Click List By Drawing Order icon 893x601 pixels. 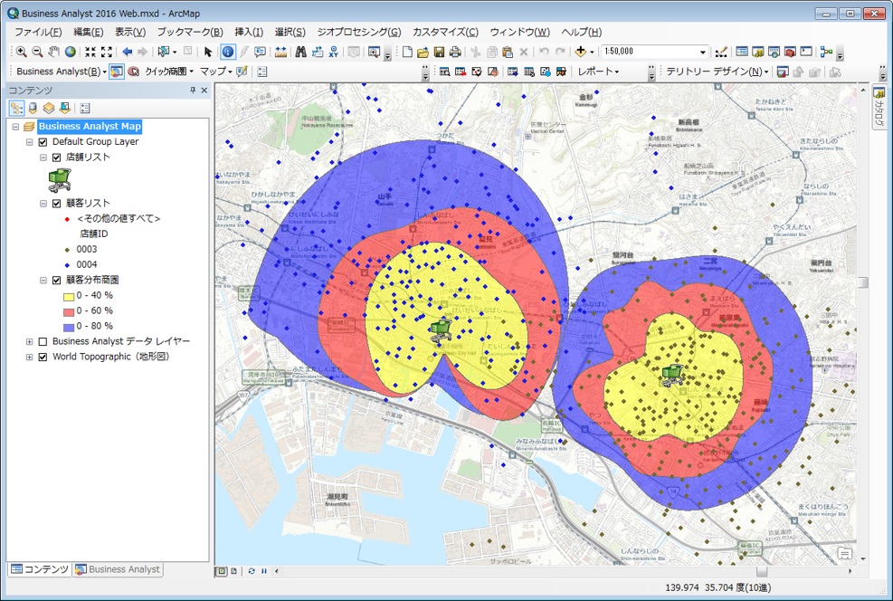pos(16,108)
